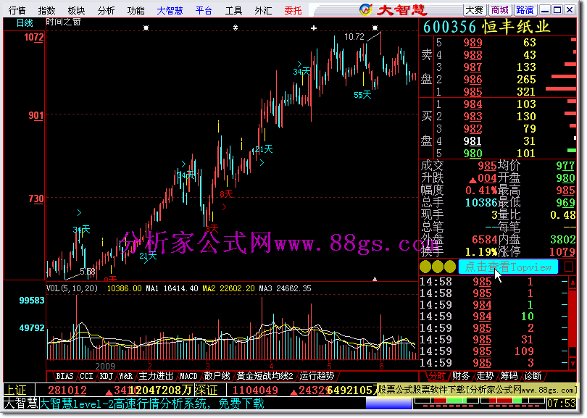Open the 外汇 menu
The width and height of the screenshot is (587, 418).
pos(263,10)
